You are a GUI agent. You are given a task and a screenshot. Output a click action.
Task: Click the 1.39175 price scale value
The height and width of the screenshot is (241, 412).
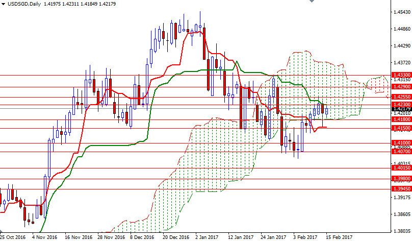point(402,197)
